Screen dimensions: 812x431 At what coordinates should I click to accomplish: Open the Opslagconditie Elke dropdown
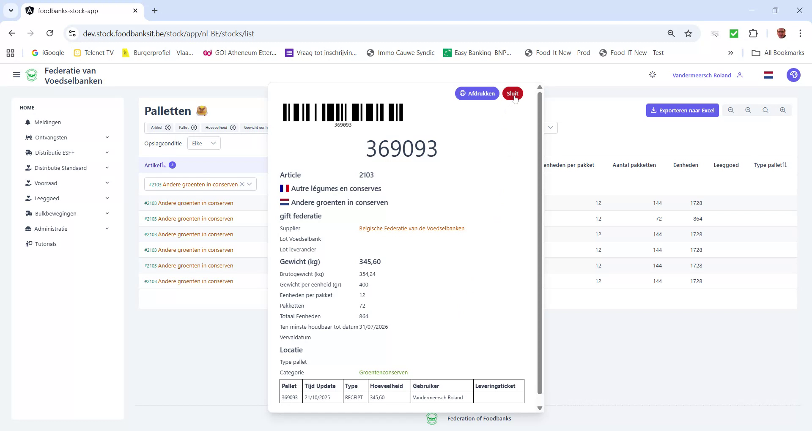[x=203, y=143]
